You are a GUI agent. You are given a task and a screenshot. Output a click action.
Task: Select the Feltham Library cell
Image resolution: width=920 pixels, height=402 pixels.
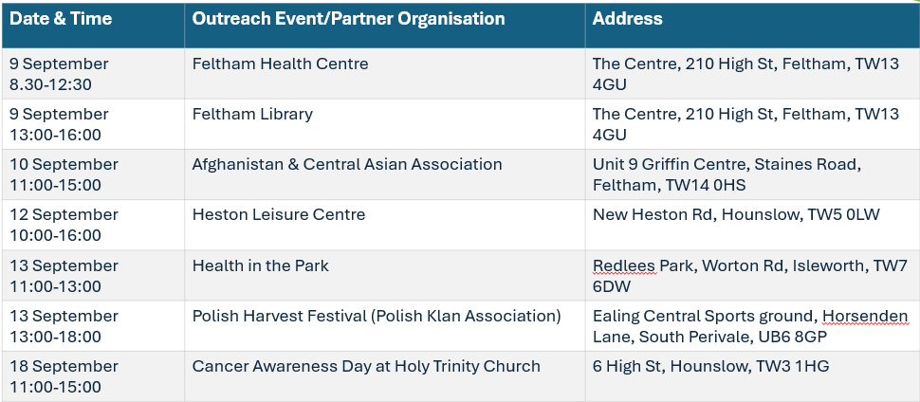385,124
